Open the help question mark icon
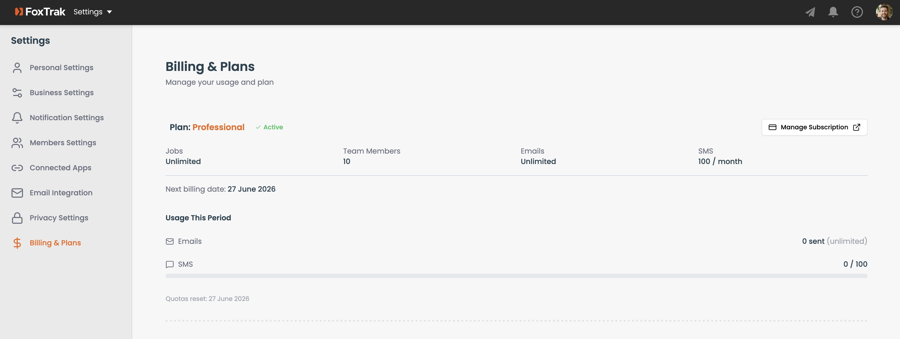Image resolution: width=900 pixels, height=339 pixels. tap(857, 12)
